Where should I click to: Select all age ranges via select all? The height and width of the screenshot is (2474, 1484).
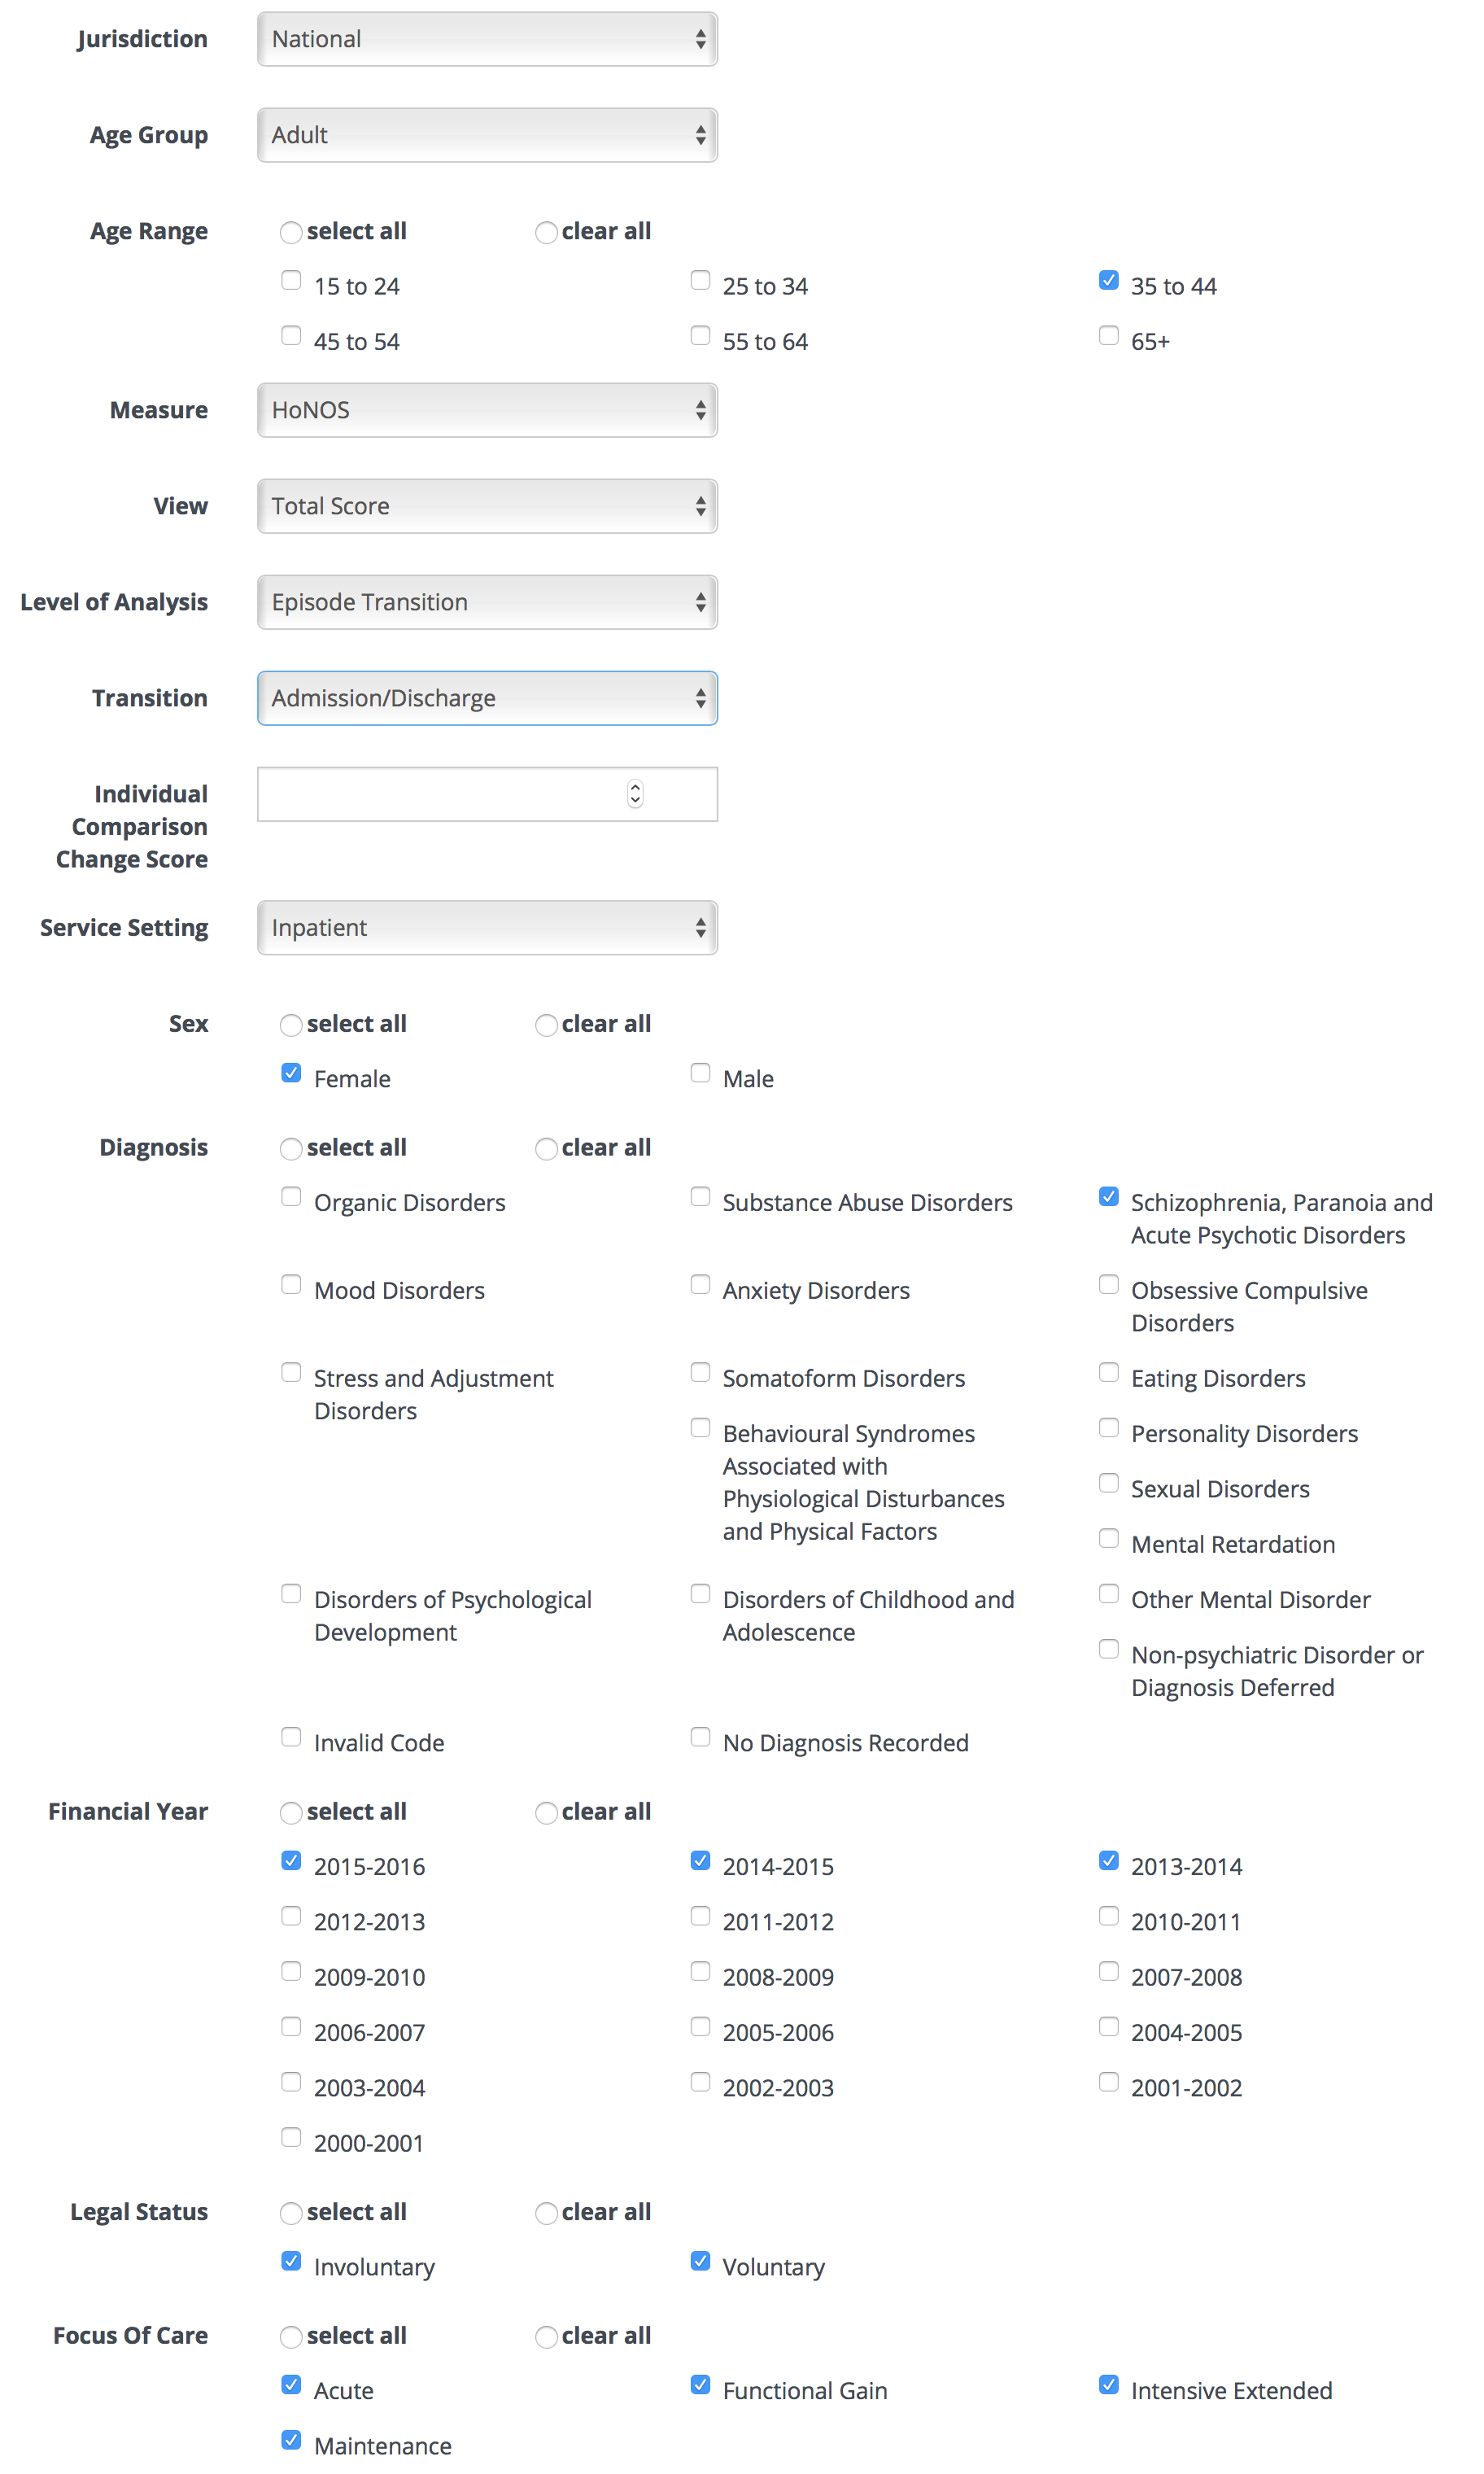pyautogui.click(x=291, y=231)
